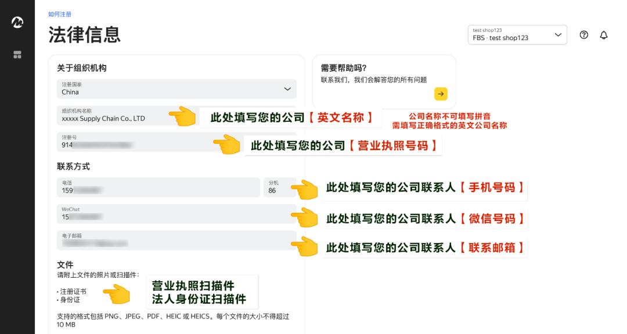Viewport: 627px width, 334px height.
Task: Click the yellow arrow button in the help card
Action: (x=441, y=93)
